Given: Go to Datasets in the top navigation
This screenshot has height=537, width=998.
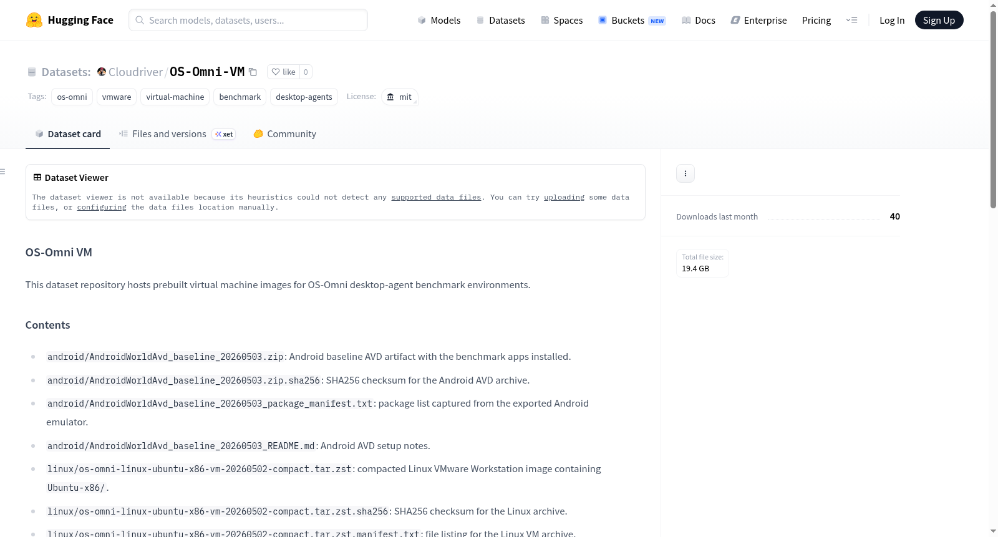Looking at the screenshot, I should 501,21.
